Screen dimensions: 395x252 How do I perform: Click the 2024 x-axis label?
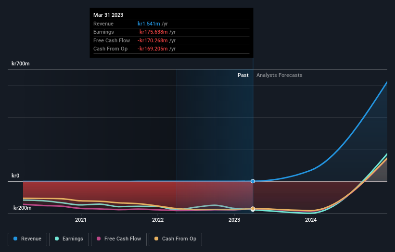[x=311, y=220]
